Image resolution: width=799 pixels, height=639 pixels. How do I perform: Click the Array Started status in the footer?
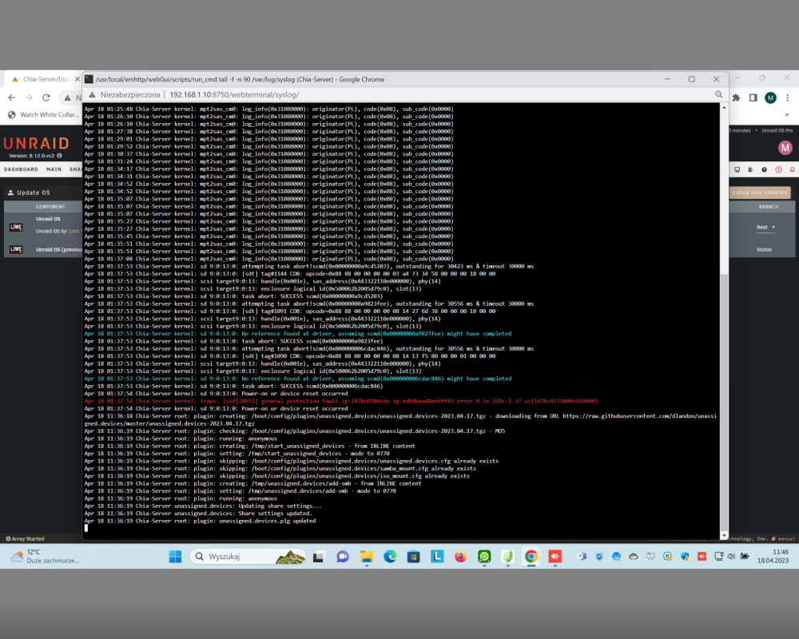click(25, 538)
